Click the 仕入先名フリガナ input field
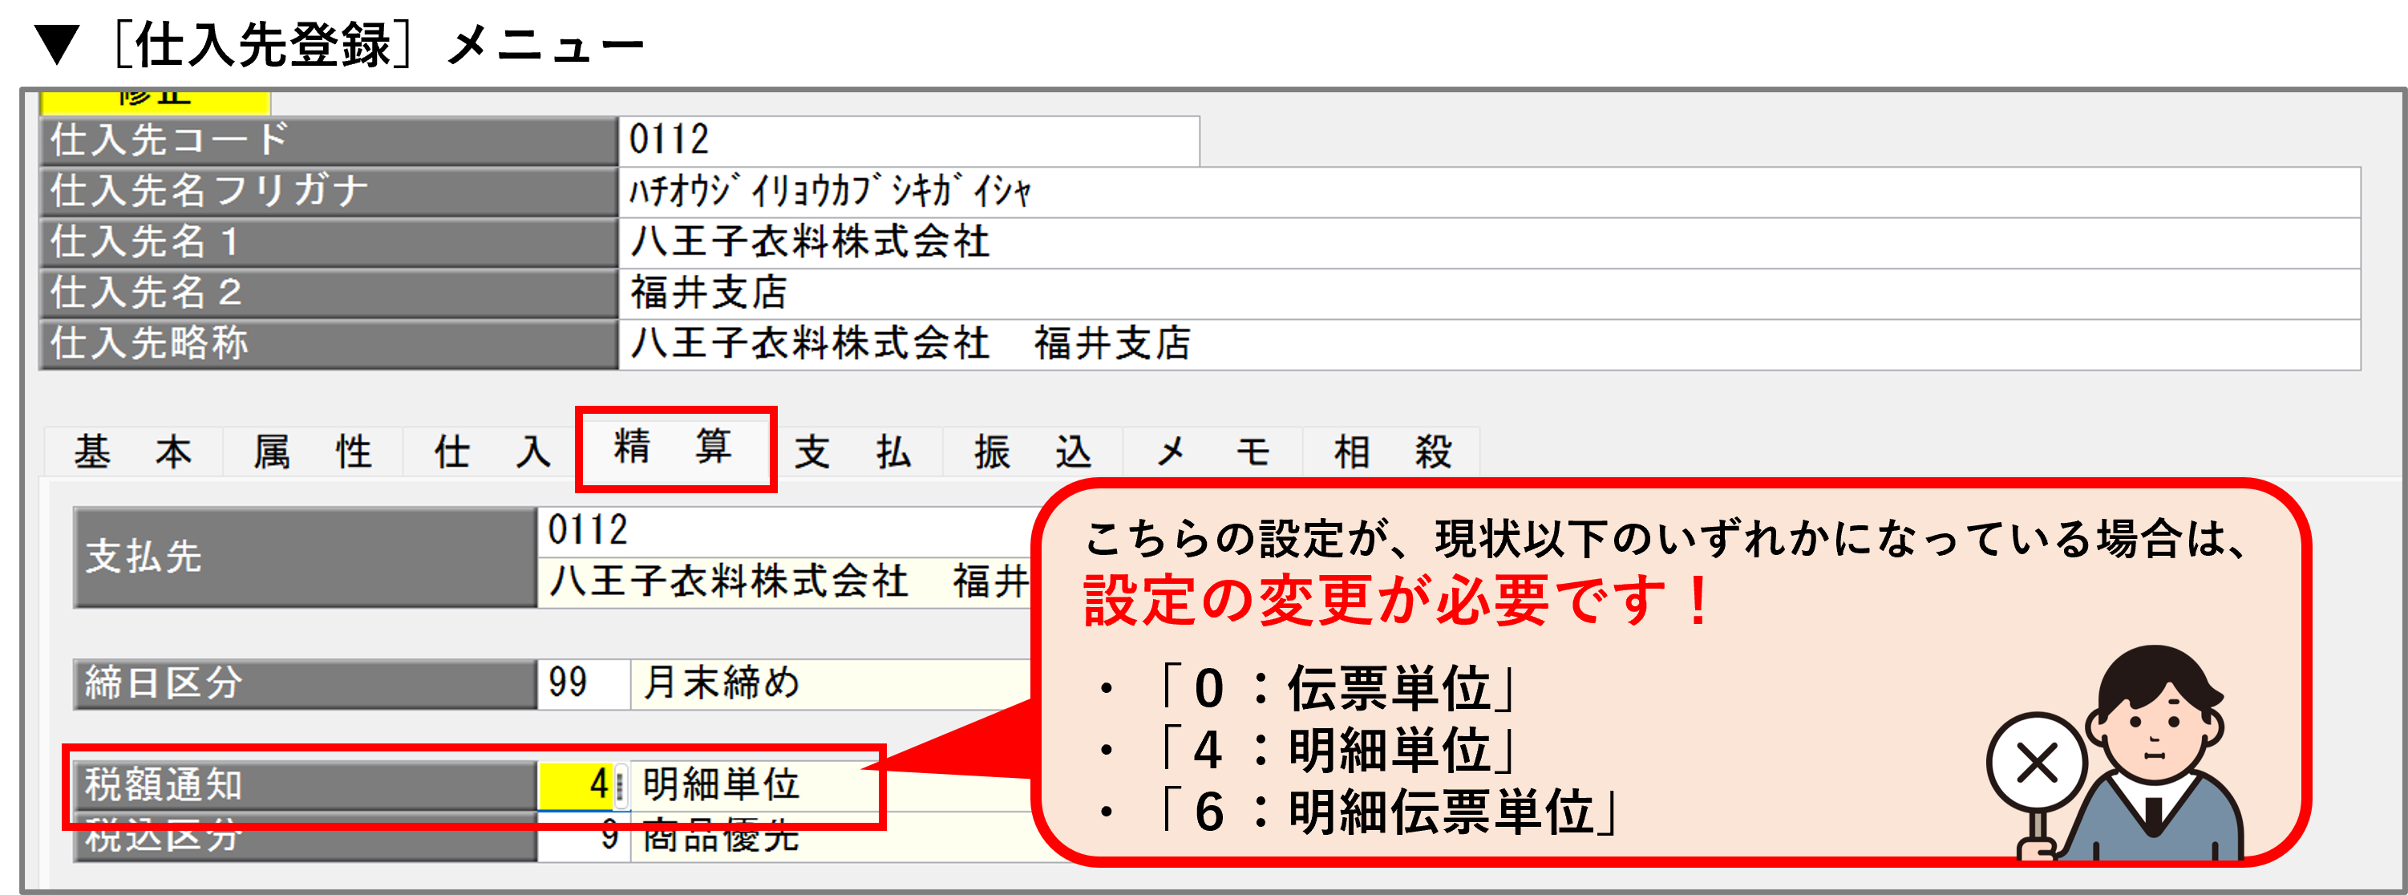 point(1489,192)
